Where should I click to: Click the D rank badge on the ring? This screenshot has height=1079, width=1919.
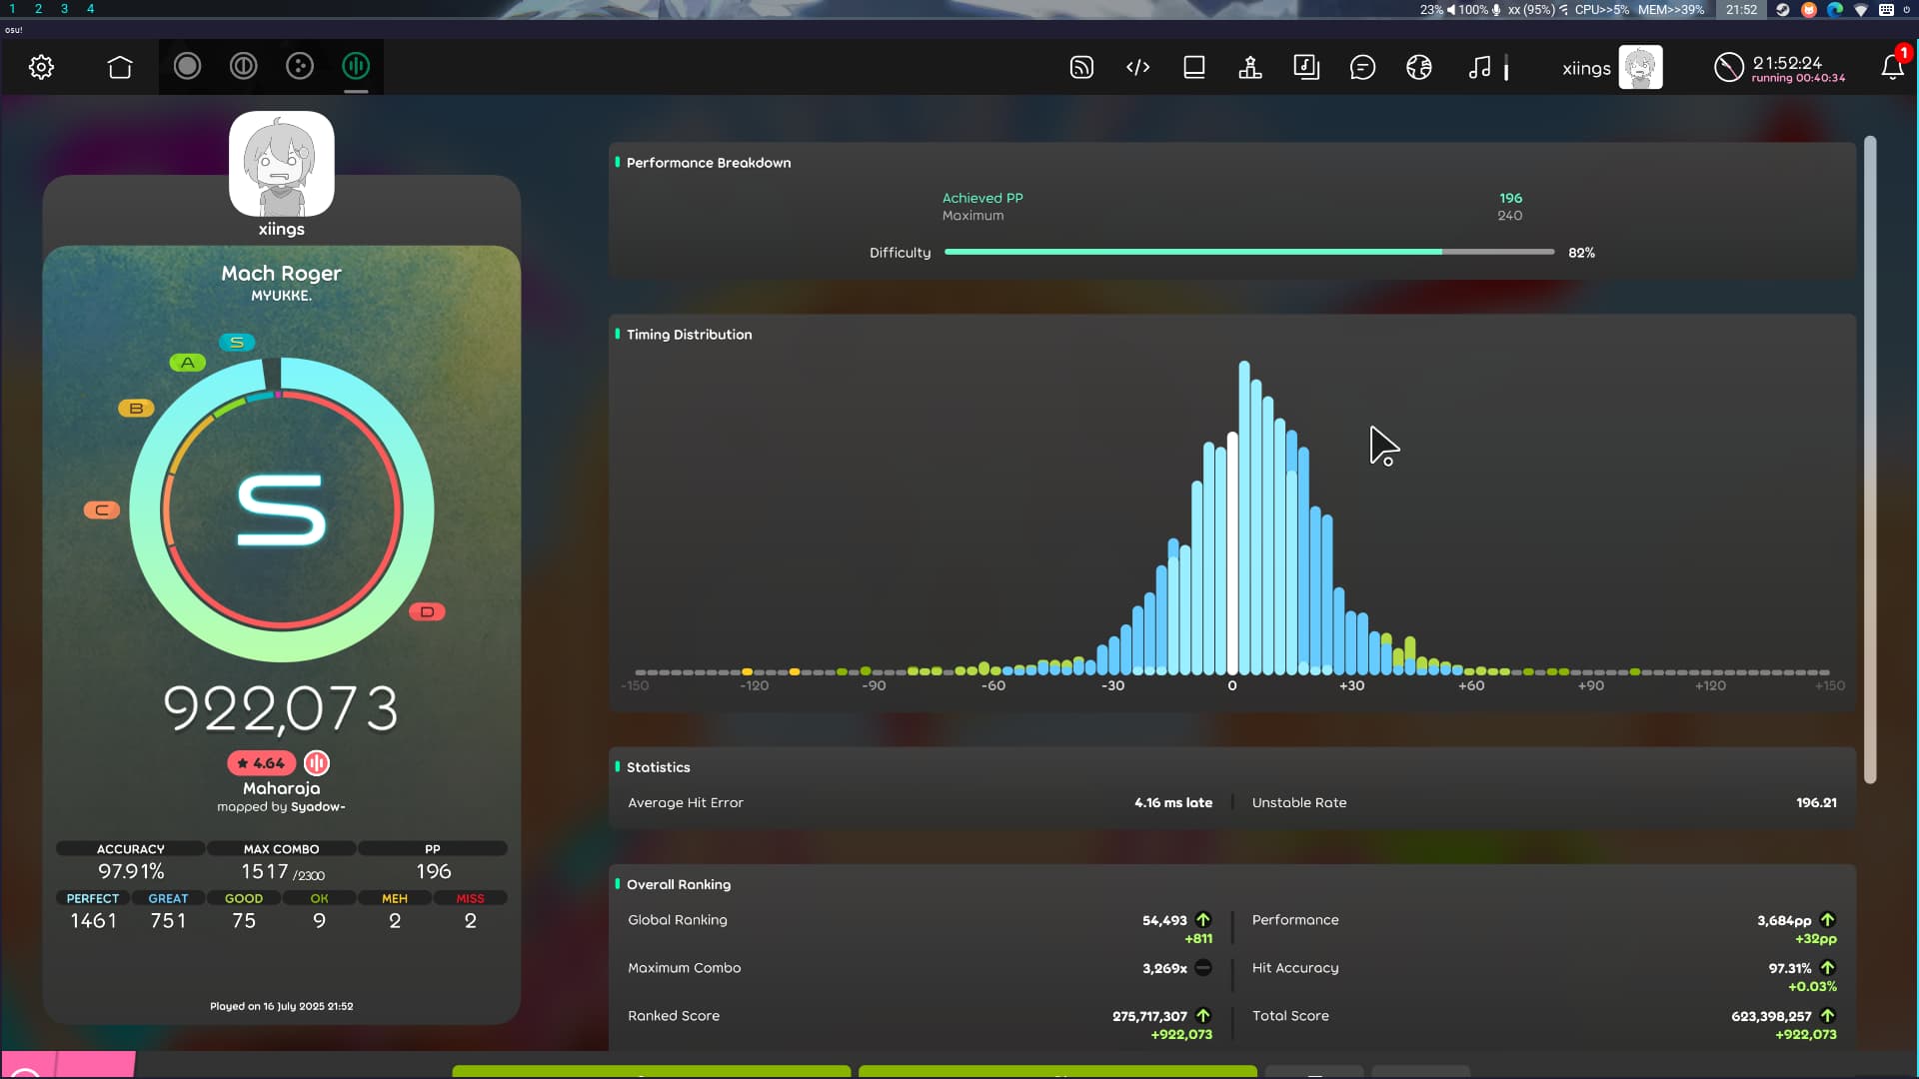pyautogui.click(x=427, y=611)
